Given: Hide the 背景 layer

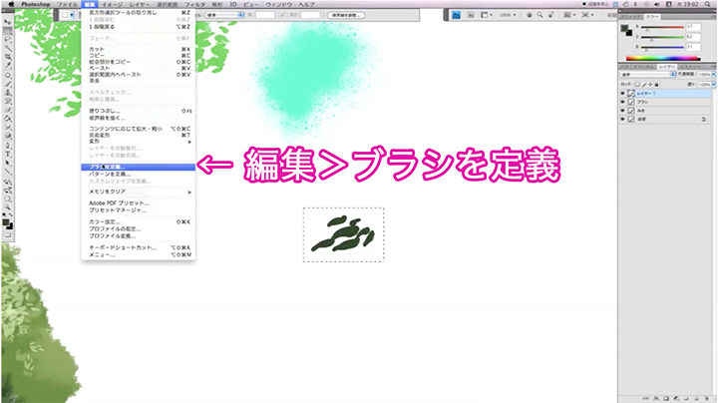Looking at the screenshot, I should (x=622, y=119).
